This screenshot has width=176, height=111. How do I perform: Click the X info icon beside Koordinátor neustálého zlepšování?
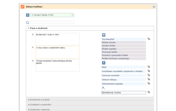point(148,71)
